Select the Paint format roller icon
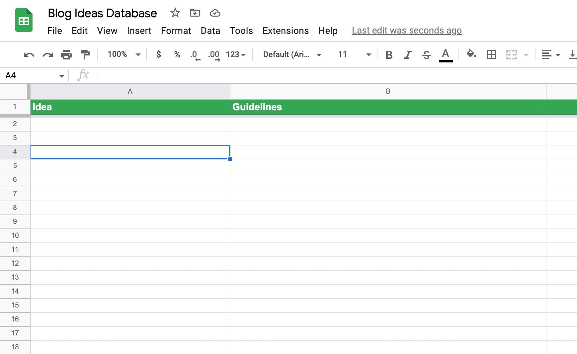Screen dimensions: 577x354 point(85,54)
